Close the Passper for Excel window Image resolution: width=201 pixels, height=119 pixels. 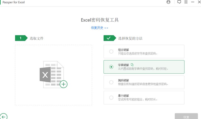pos(199,2)
